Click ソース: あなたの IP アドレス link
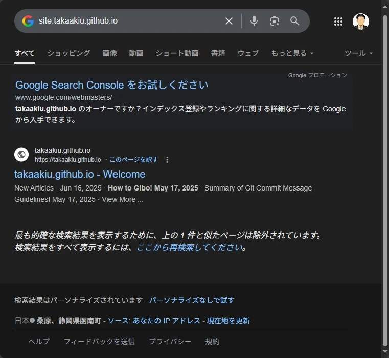Screen dimensions: 389x358 154,321
